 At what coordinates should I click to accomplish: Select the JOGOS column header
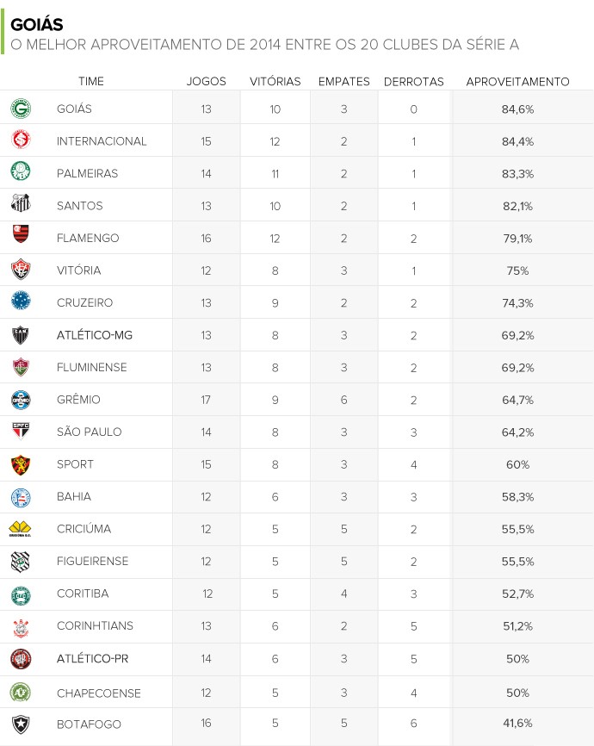206,82
